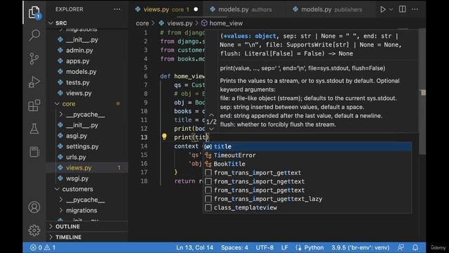449x253 pixels.
Task: Click the unsaved dot on views.py tab
Action: (x=196, y=9)
